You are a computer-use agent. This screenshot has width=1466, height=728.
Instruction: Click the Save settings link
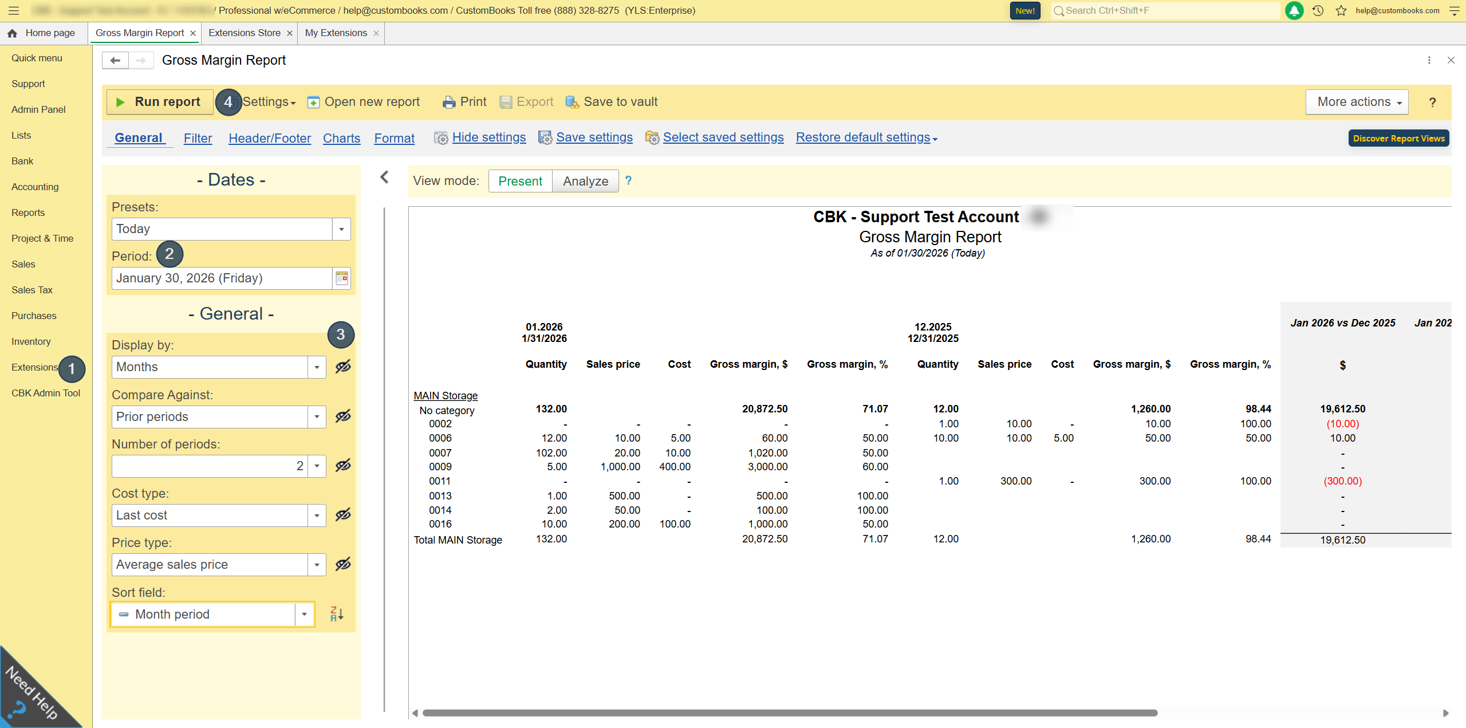pos(594,137)
